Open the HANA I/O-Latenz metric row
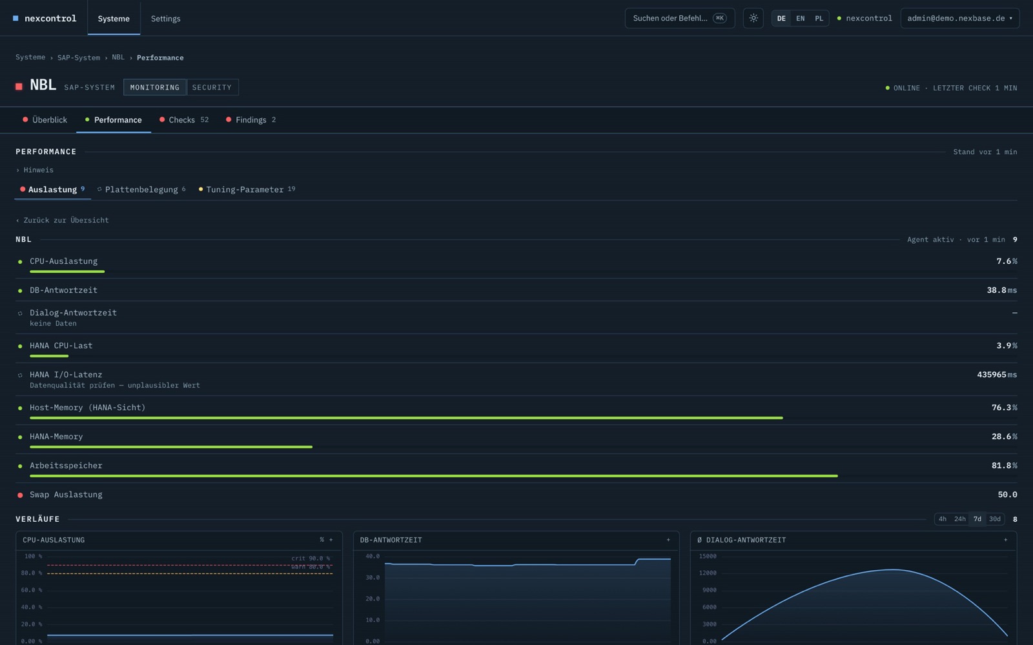Viewport: 1033px width, 645px height. (516, 379)
